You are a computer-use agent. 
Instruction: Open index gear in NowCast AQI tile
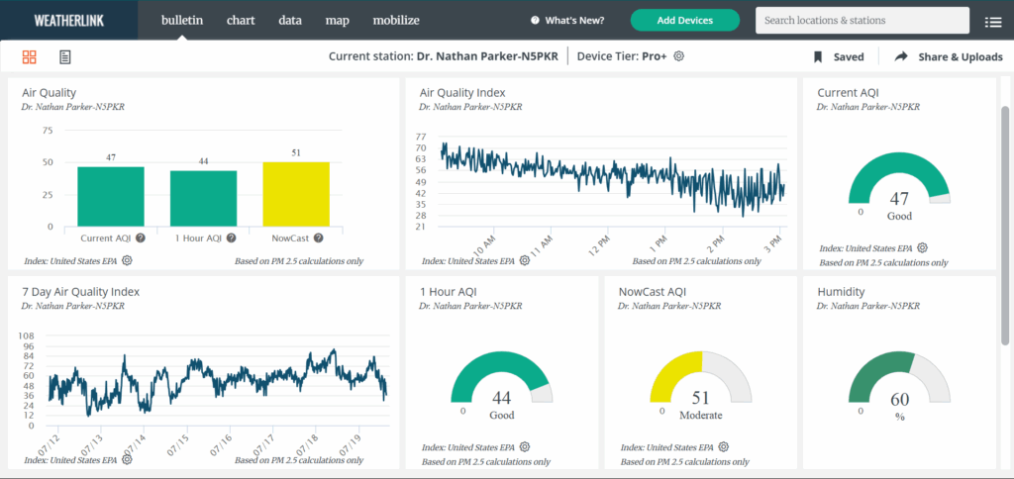724,447
